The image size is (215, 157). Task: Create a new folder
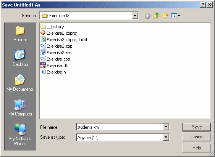click(165, 16)
